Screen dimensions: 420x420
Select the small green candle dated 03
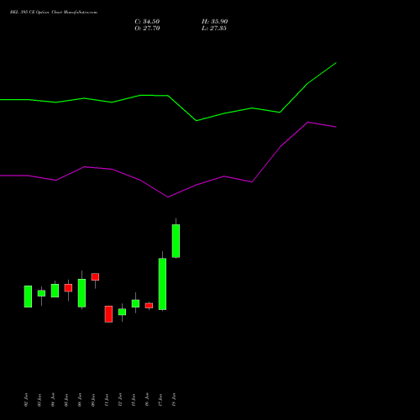tap(41, 293)
